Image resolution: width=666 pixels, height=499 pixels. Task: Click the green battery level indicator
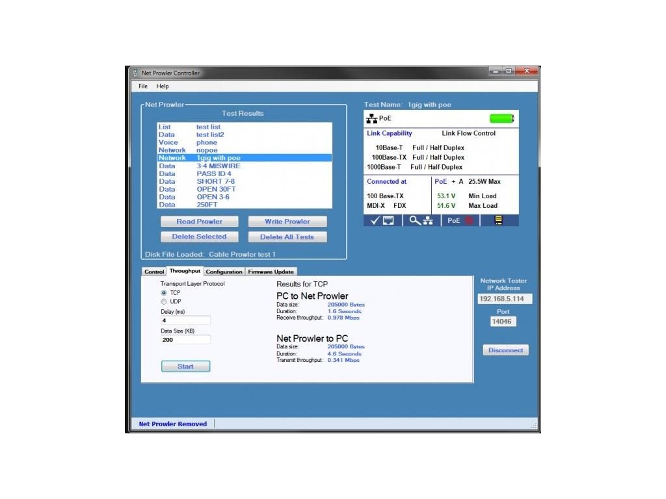[x=501, y=118]
